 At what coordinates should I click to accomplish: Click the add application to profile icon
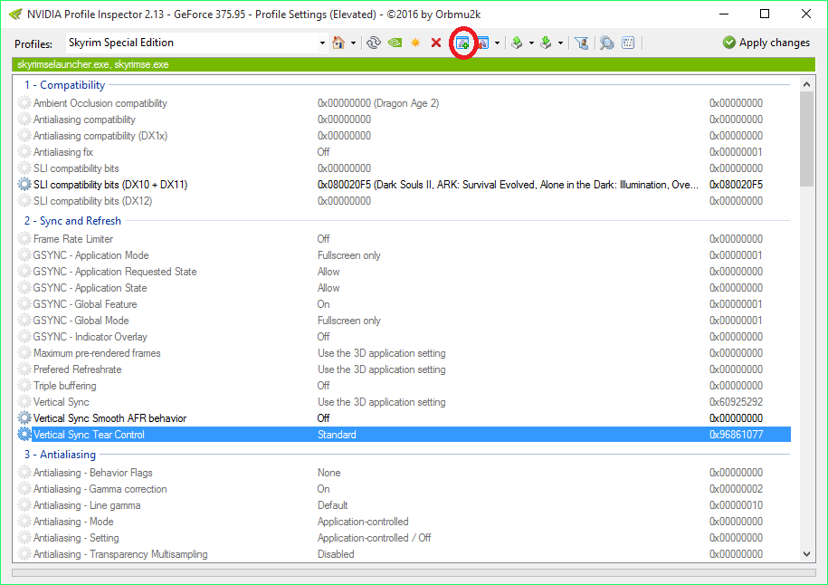[x=462, y=43]
